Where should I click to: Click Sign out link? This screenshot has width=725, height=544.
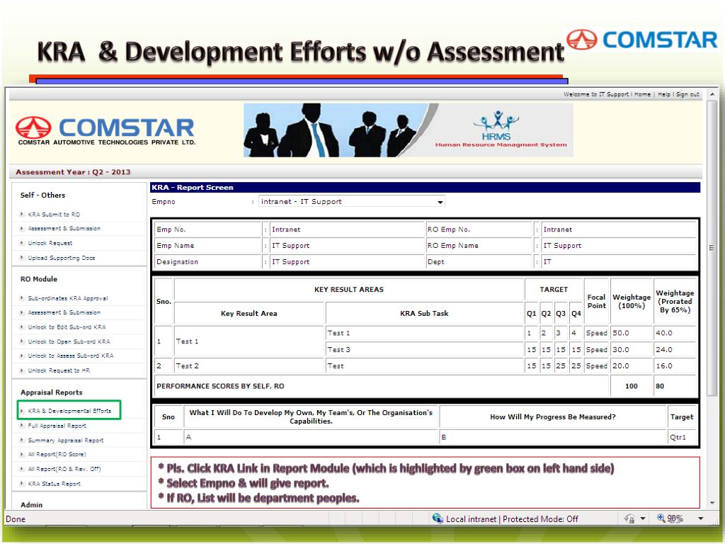(687, 94)
